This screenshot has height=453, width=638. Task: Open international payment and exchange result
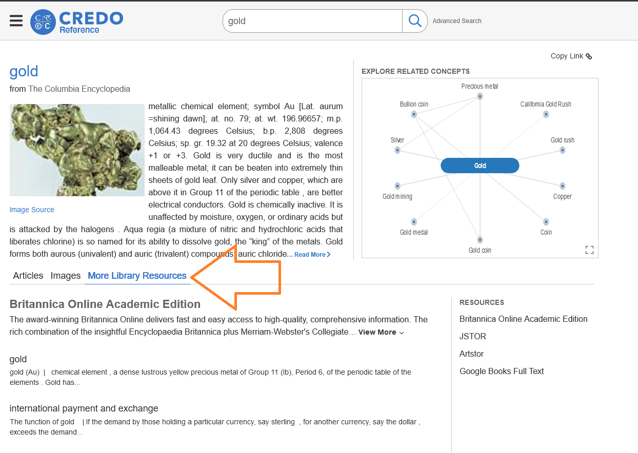(84, 408)
